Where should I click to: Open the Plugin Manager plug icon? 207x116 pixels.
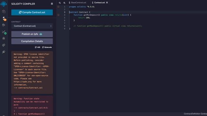(4, 52)
